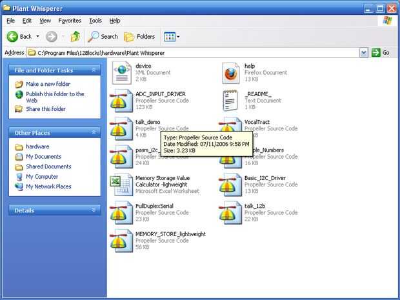Click the FullDuplexSerial file name
The height and width of the screenshot is (300, 400).
[x=154, y=206]
